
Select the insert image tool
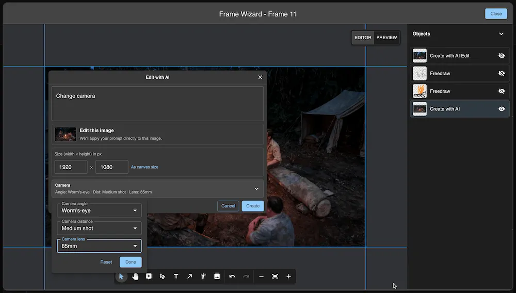pos(217,276)
